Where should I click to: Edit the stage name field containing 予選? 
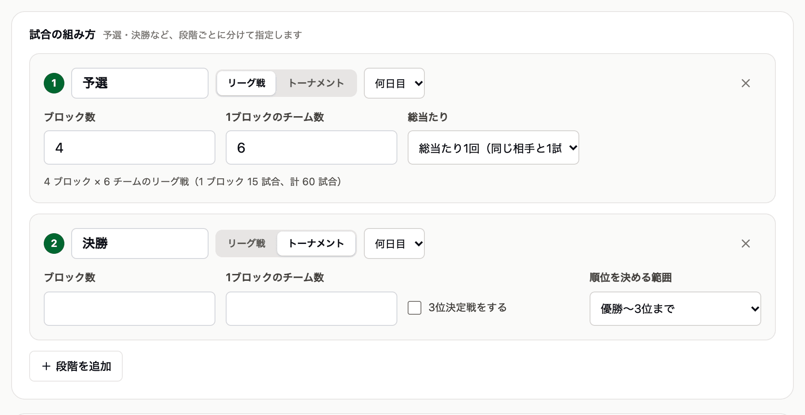[140, 83]
